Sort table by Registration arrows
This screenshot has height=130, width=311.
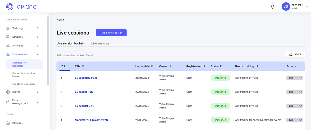click(x=204, y=66)
